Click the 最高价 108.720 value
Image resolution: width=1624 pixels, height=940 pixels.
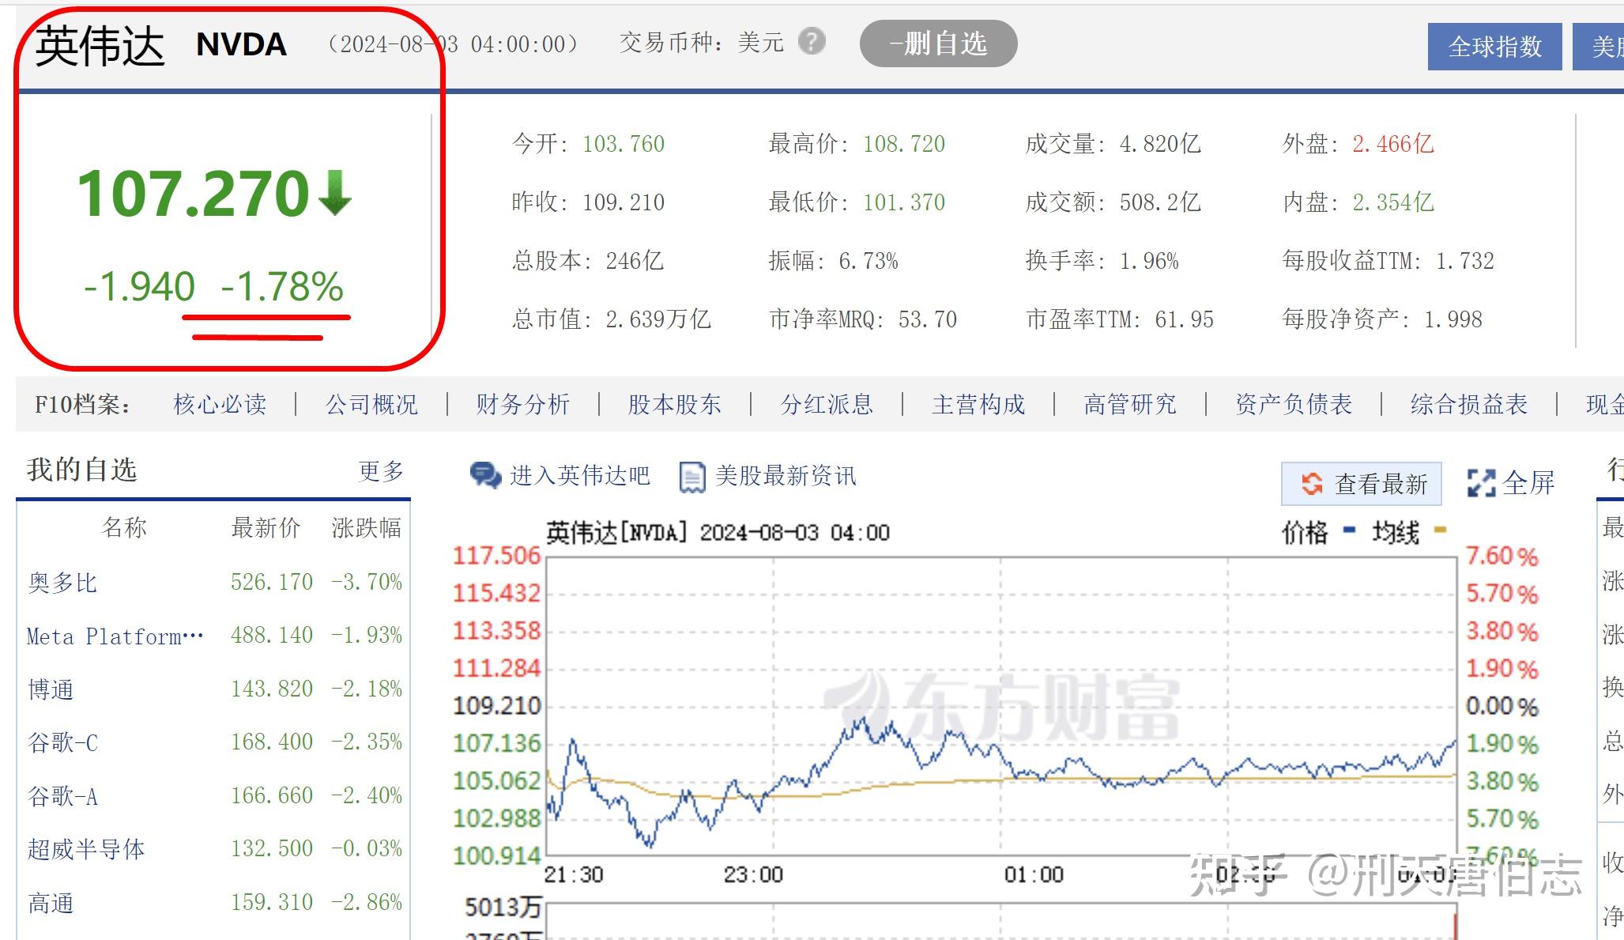point(904,144)
